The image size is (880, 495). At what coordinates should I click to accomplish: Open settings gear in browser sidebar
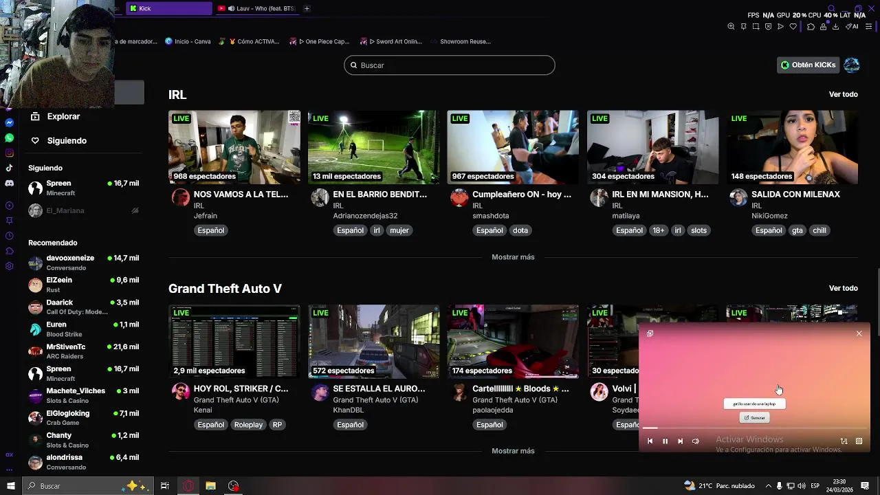pyautogui.click(x=10, y=266)
